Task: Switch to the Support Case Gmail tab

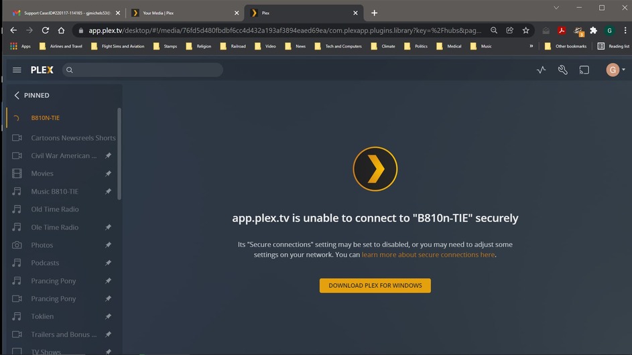Action: (x=66, y=13)
